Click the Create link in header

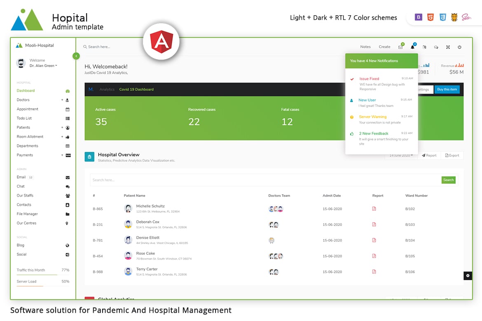(x=384, y=47)
